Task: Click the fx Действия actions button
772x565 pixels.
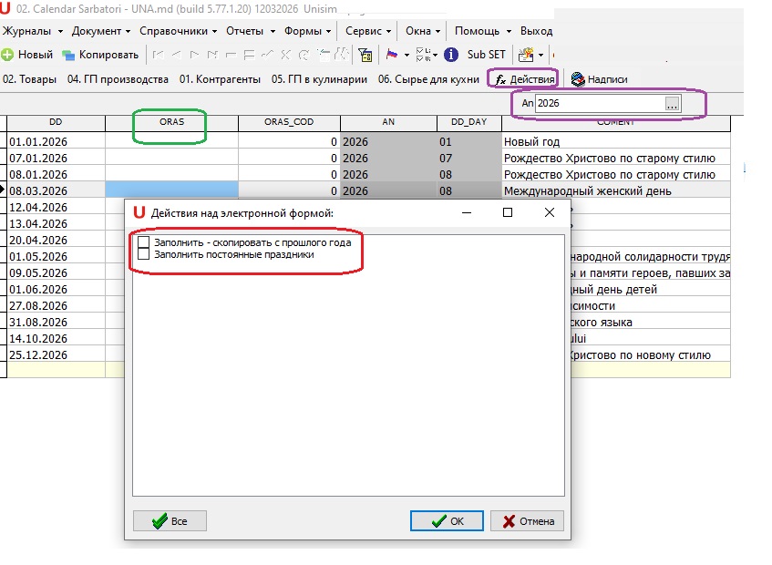Action: (x=525, y=79)
